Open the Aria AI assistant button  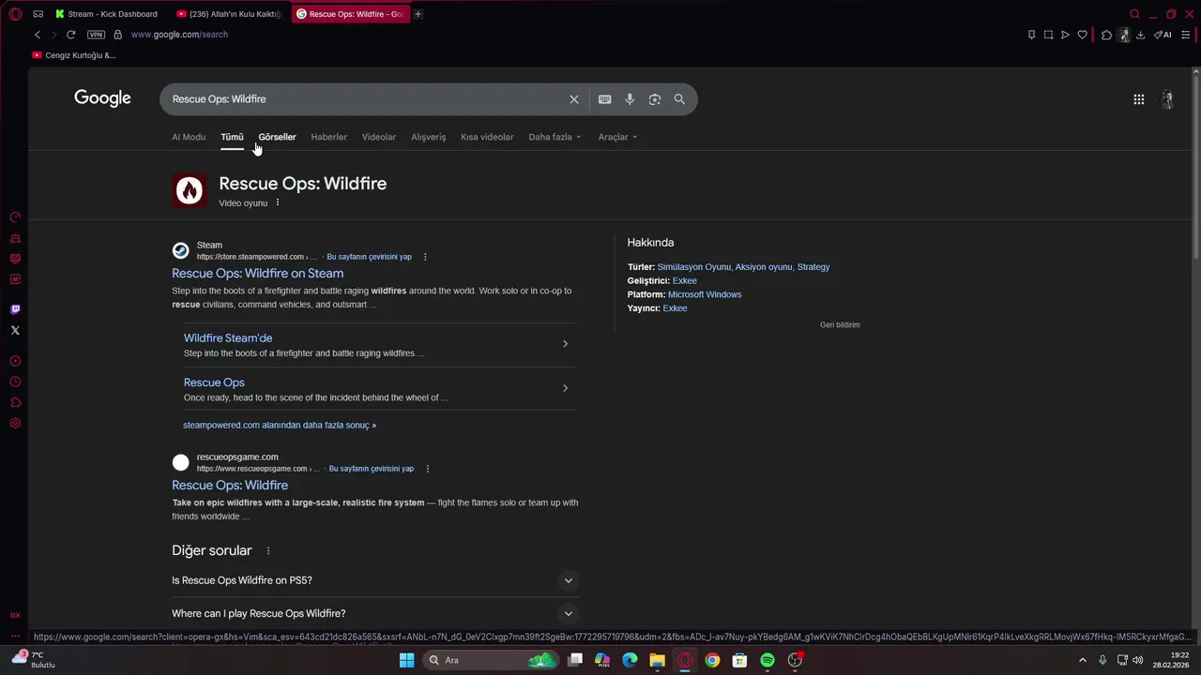click(1163, 35)
